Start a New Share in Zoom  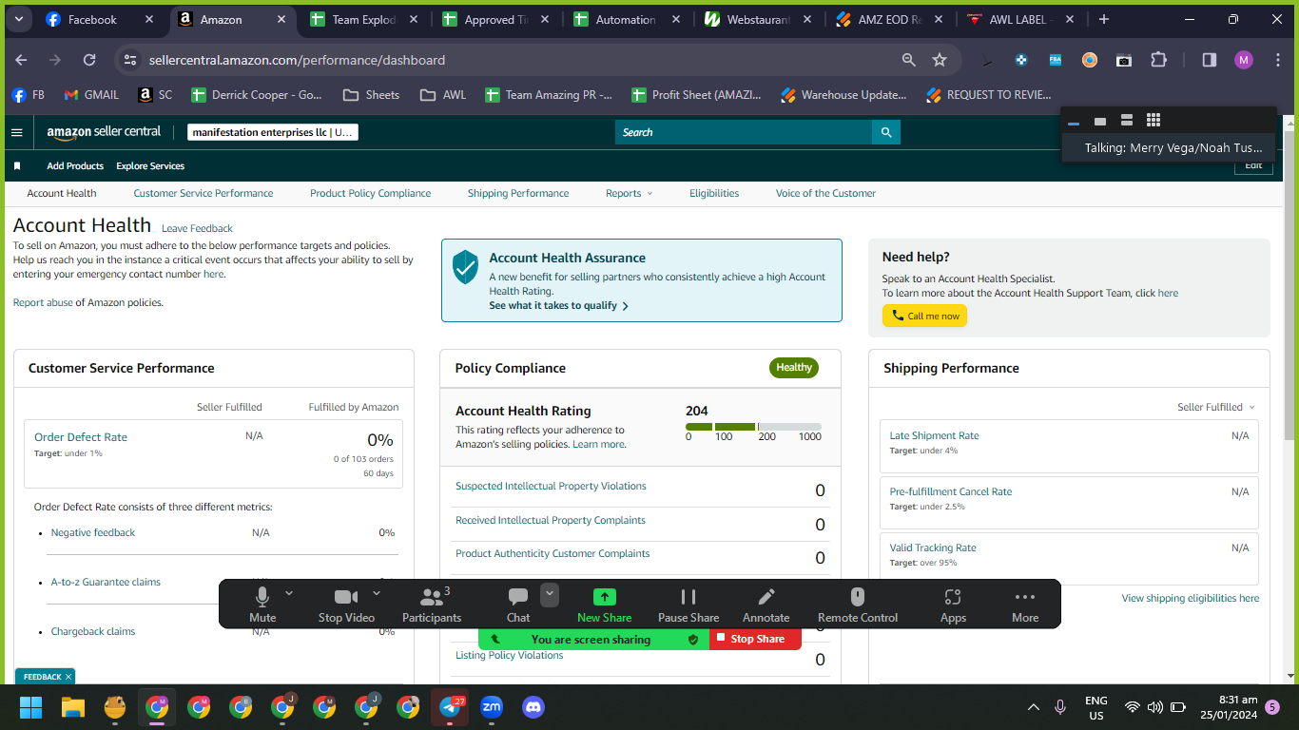point(604,605)
